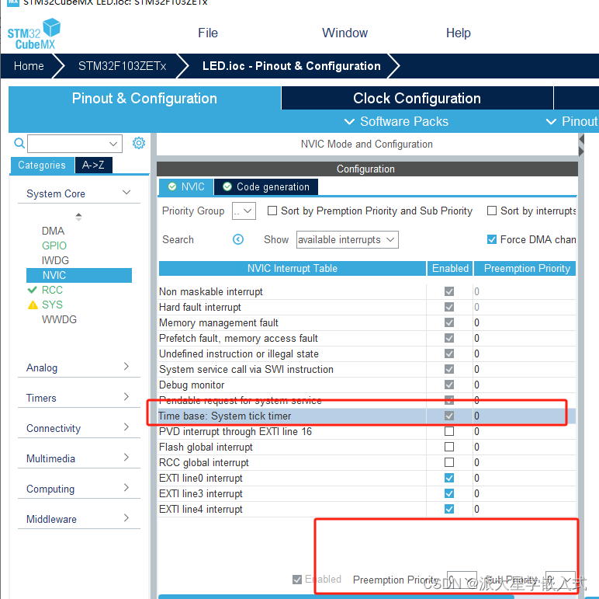Expand the Analog category
Screen dimensions: 599x599
pyautogui.click(x=78, y=367)
